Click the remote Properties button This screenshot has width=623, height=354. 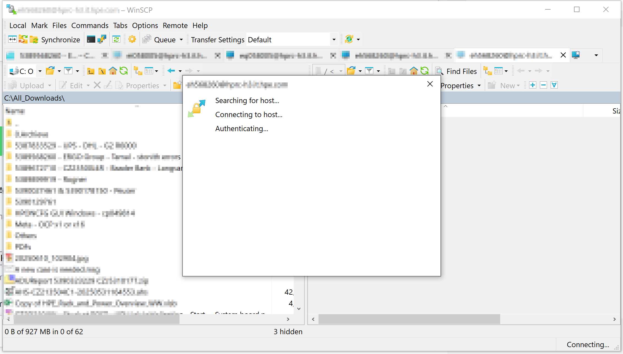(x=457, y=85)
